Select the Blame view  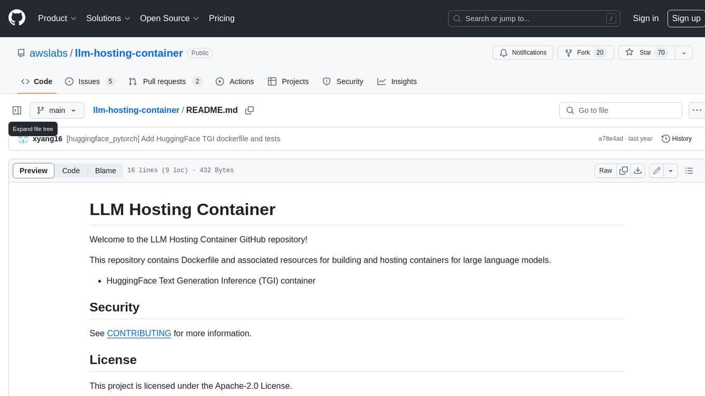point(105,171)
